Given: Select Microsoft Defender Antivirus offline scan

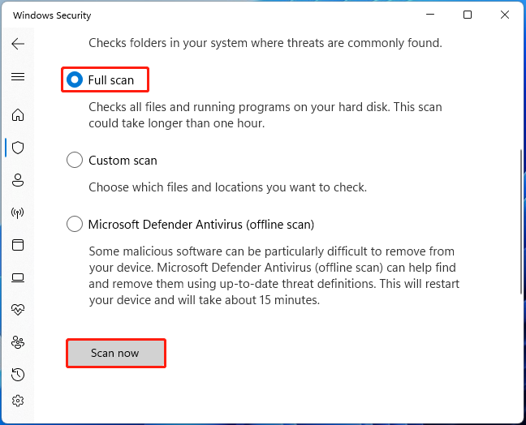Looking at the screenshot, I should point(75,224).
